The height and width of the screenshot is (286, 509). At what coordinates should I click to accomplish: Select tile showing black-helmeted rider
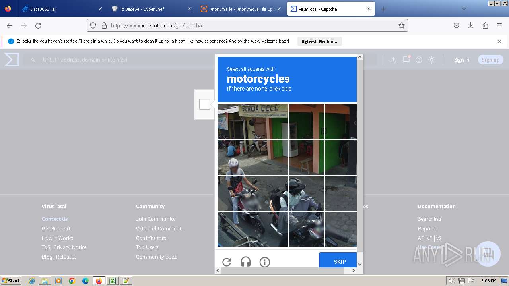coord(307,193)
